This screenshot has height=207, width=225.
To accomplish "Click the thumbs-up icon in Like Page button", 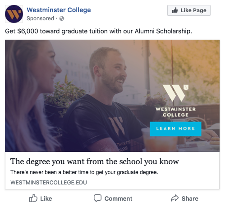I will tap(175, 10).
